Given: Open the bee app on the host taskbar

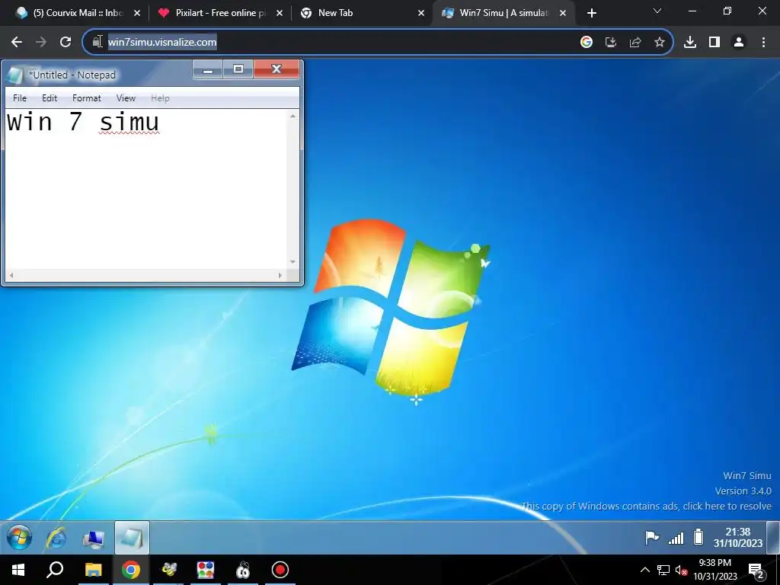Looking at the screenshot, I should pyautogui.click(x=168, y=570).
